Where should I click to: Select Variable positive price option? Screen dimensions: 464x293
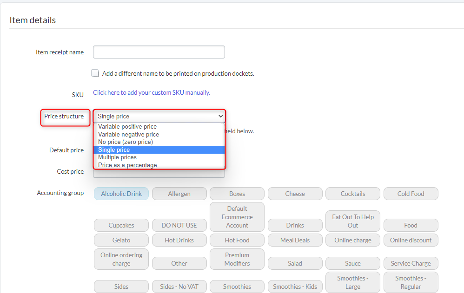click(127, 127)
